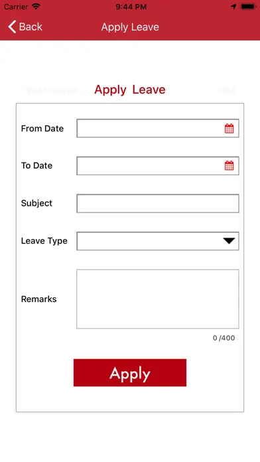Submit the form with Apply button

click(130, 373)
